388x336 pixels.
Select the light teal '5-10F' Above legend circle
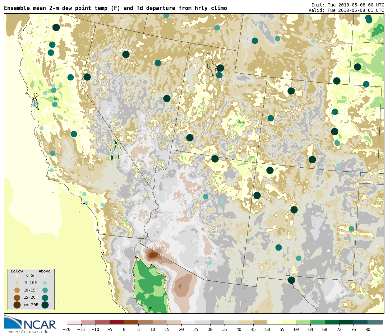pos(45,283)
